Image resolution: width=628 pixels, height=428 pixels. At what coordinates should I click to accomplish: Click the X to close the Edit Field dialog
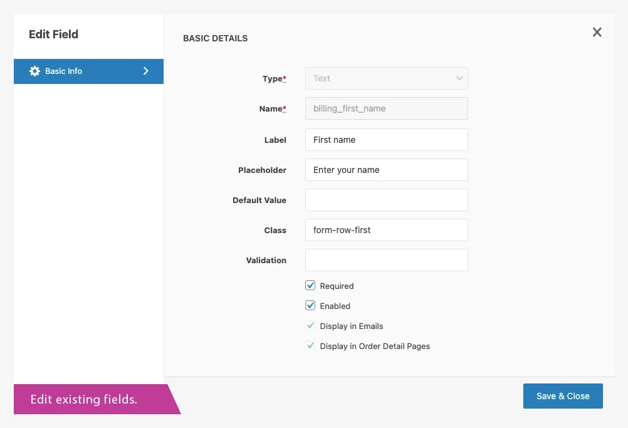[596, 32]
